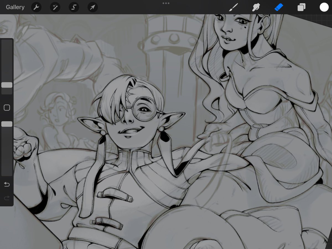Tap the redo arrow in the sidebar
The height and width of the screenshot is (249, 332).
pos(7,198)
